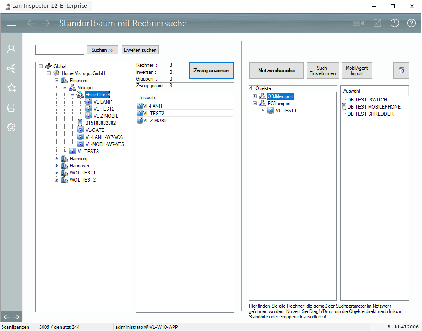This screenshot has width=422, height=331.
Task: Click the computer icon next to VL-GATE
Action: pyautogui.click(x=80, y=130)
